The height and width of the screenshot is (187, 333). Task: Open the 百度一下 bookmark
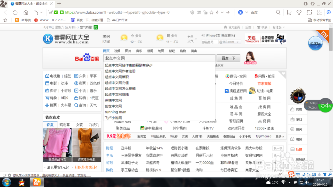(87, 20)
